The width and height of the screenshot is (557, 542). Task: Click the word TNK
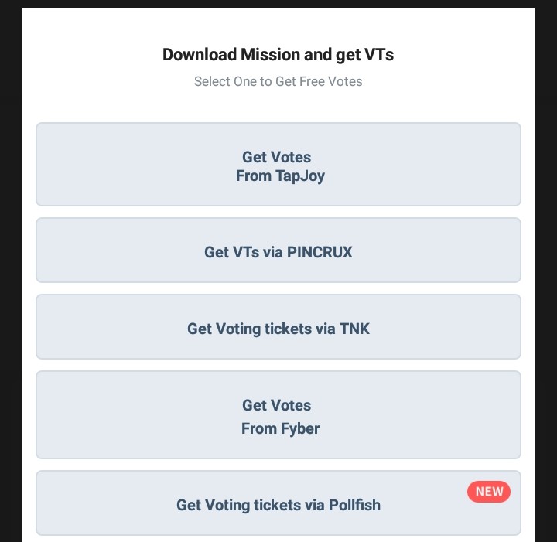coord(354,329)
